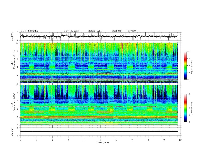
Task: Click the "-3" tick on the ch.1 colorbar
Action: pyautogui.click(x=189, y=52)
